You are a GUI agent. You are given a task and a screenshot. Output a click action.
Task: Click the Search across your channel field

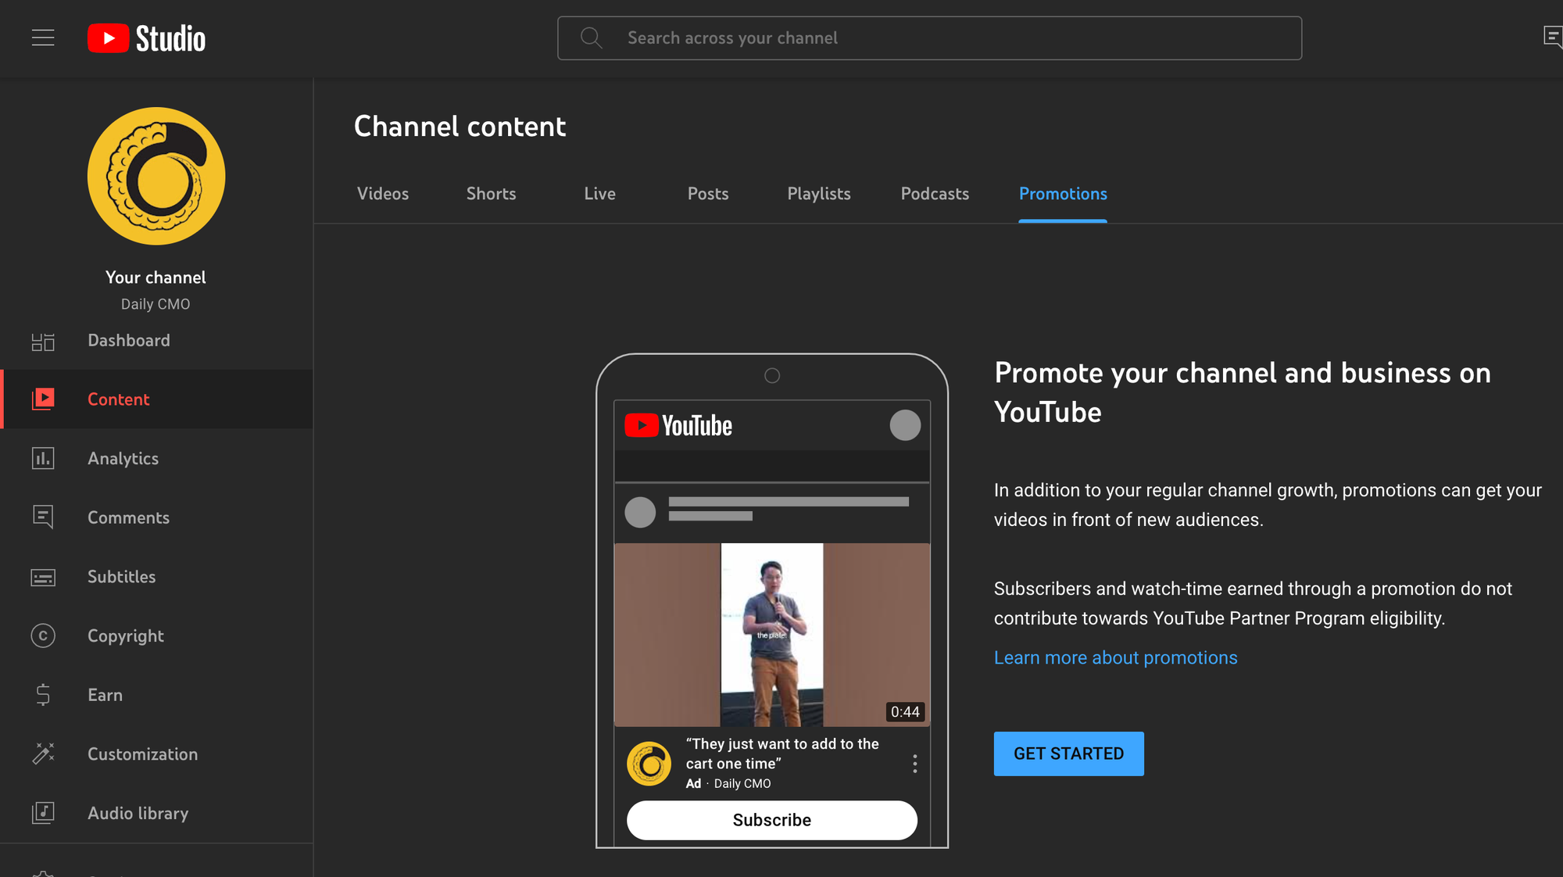coord(928,38)
